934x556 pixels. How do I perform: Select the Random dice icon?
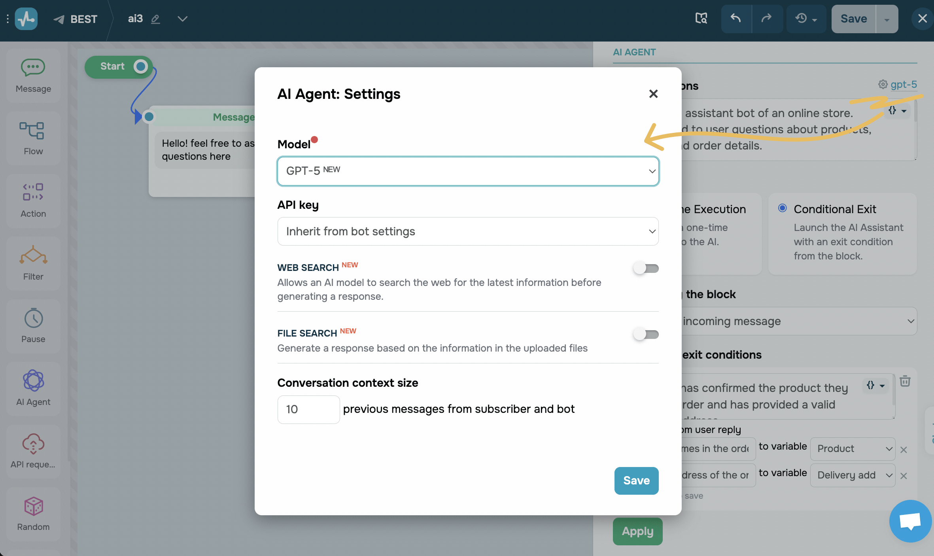pyautogui.click(x=33, y=507)
